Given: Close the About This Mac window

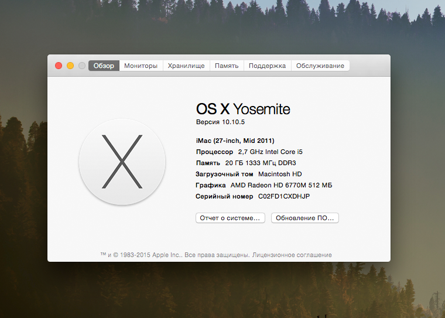Looking at the screenshot, I should point(59,66).
